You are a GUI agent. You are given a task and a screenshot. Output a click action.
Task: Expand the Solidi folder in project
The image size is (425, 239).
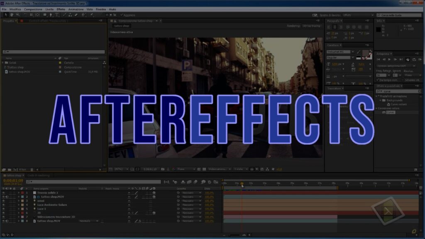3,63
